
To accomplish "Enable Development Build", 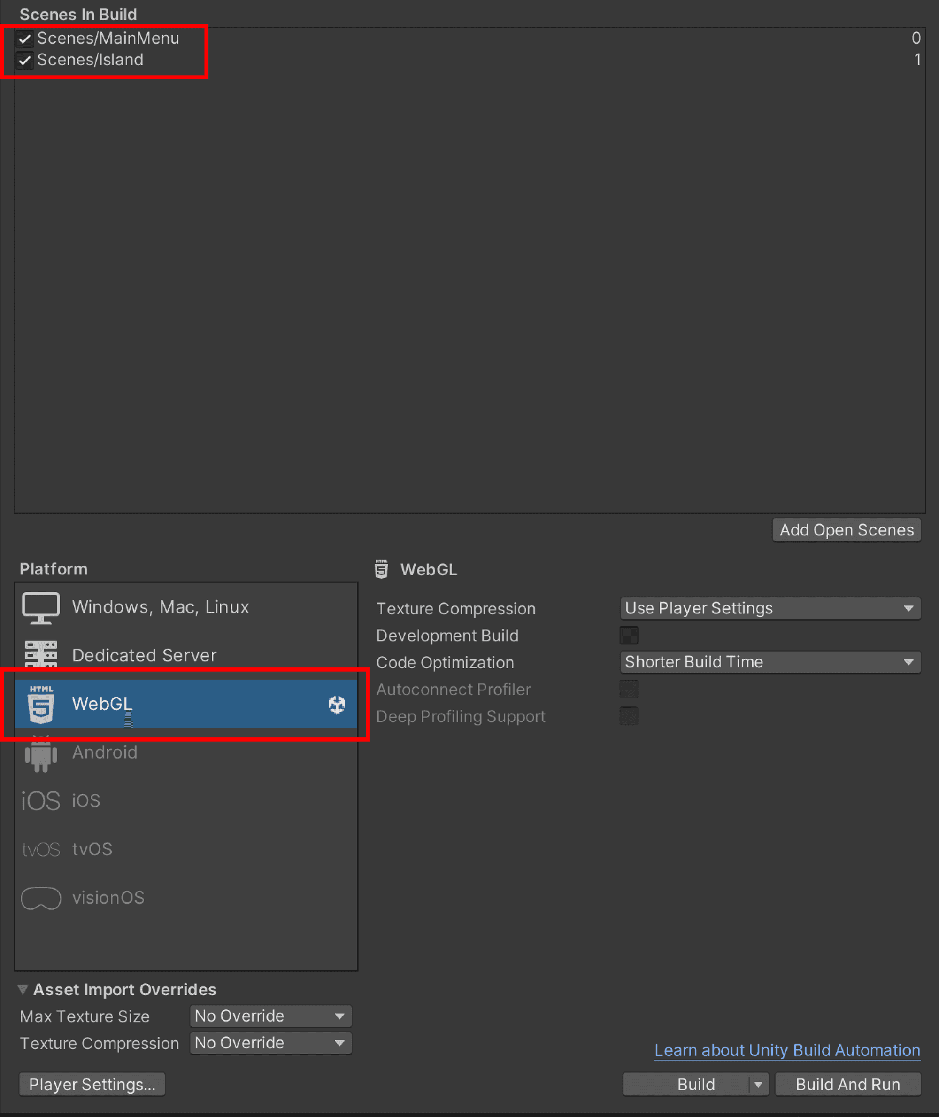I will pyautogui.click(x=629, y=635).
